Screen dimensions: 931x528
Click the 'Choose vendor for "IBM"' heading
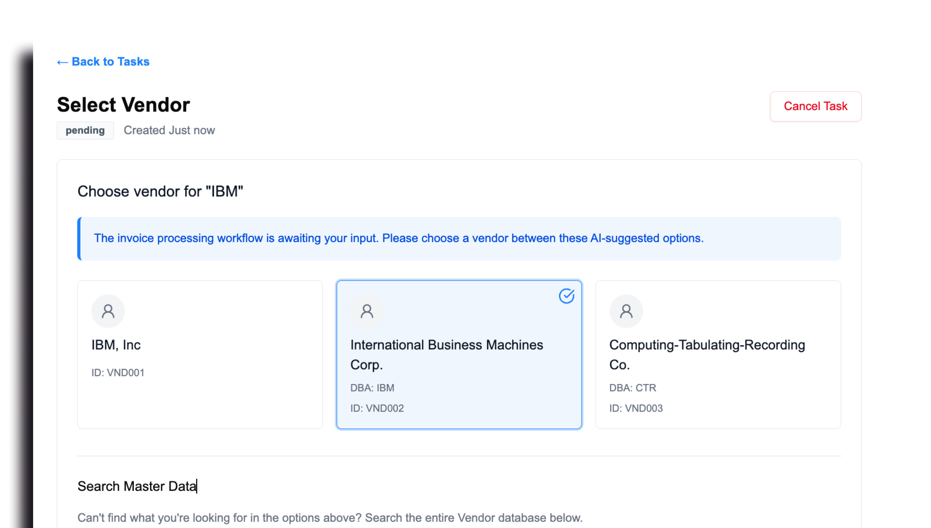tap(160, 192)
